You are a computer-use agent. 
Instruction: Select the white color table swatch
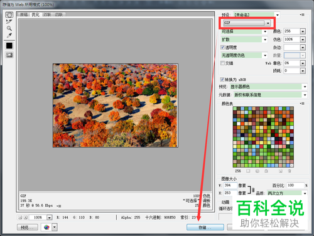point(239,124)
